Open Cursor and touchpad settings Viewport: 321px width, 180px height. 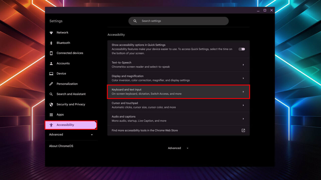pos(178,105)
